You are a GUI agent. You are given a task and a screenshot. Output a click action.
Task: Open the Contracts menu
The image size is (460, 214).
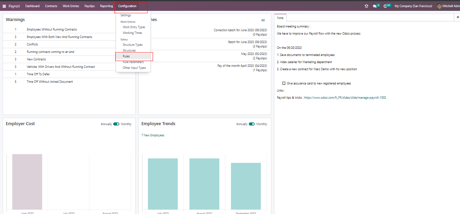pos(51,6)
